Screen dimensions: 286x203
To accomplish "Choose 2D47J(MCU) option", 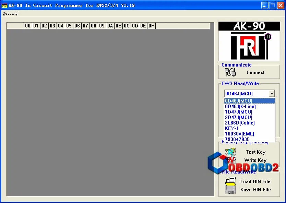I will 250,117.
